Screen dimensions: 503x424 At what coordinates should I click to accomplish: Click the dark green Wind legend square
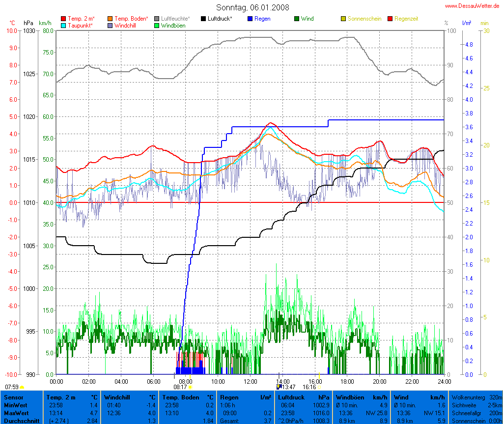pos(297,19)
